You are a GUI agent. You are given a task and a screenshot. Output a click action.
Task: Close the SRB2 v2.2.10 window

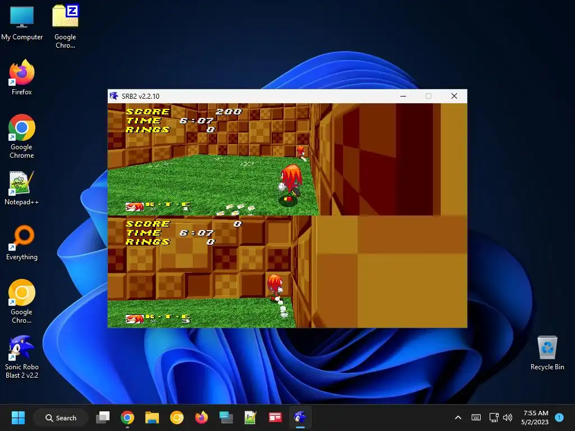[454, 96]
